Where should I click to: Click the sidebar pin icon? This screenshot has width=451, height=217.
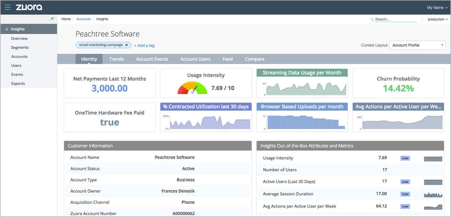[x=52, y=19]
